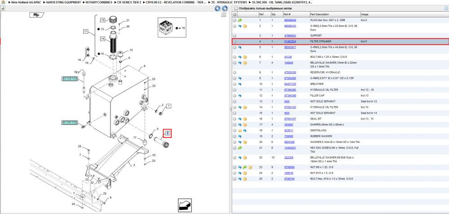Click the combine vehicle icon above the diagram
The height and width of the screenshot is (214, 449).
pos(36,15)
